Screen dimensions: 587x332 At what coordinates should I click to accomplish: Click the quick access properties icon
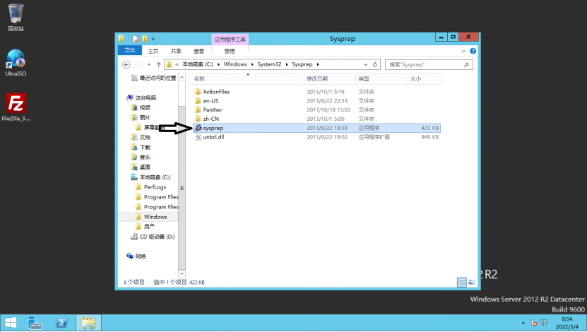(x=136, y=39)
